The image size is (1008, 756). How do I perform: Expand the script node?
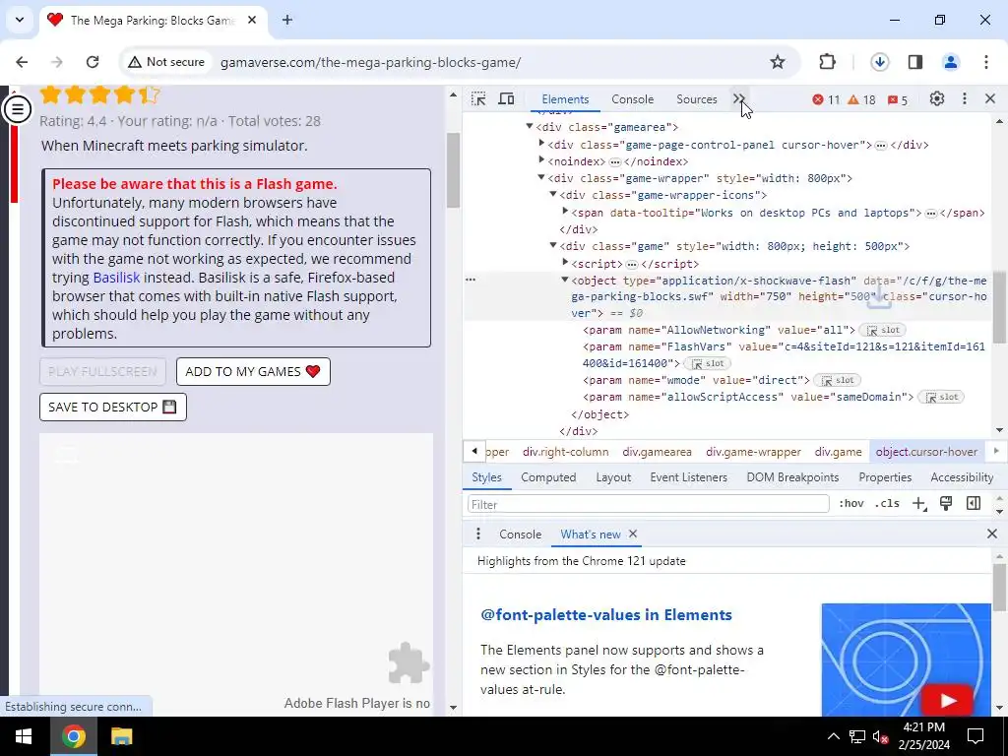[x=565, y=263]
